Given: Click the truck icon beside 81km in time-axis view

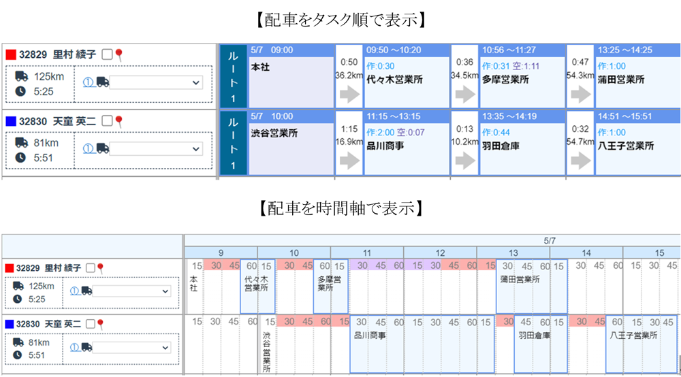Looking at the screenshot, I should click(x=18, y=342).
